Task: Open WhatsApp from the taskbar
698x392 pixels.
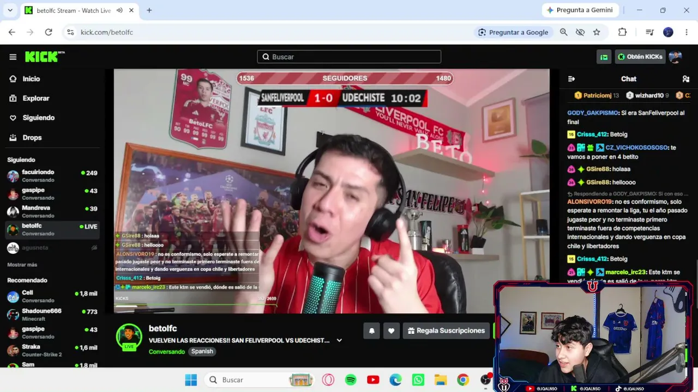Action: pyautogui.click(x=418, y=380)
